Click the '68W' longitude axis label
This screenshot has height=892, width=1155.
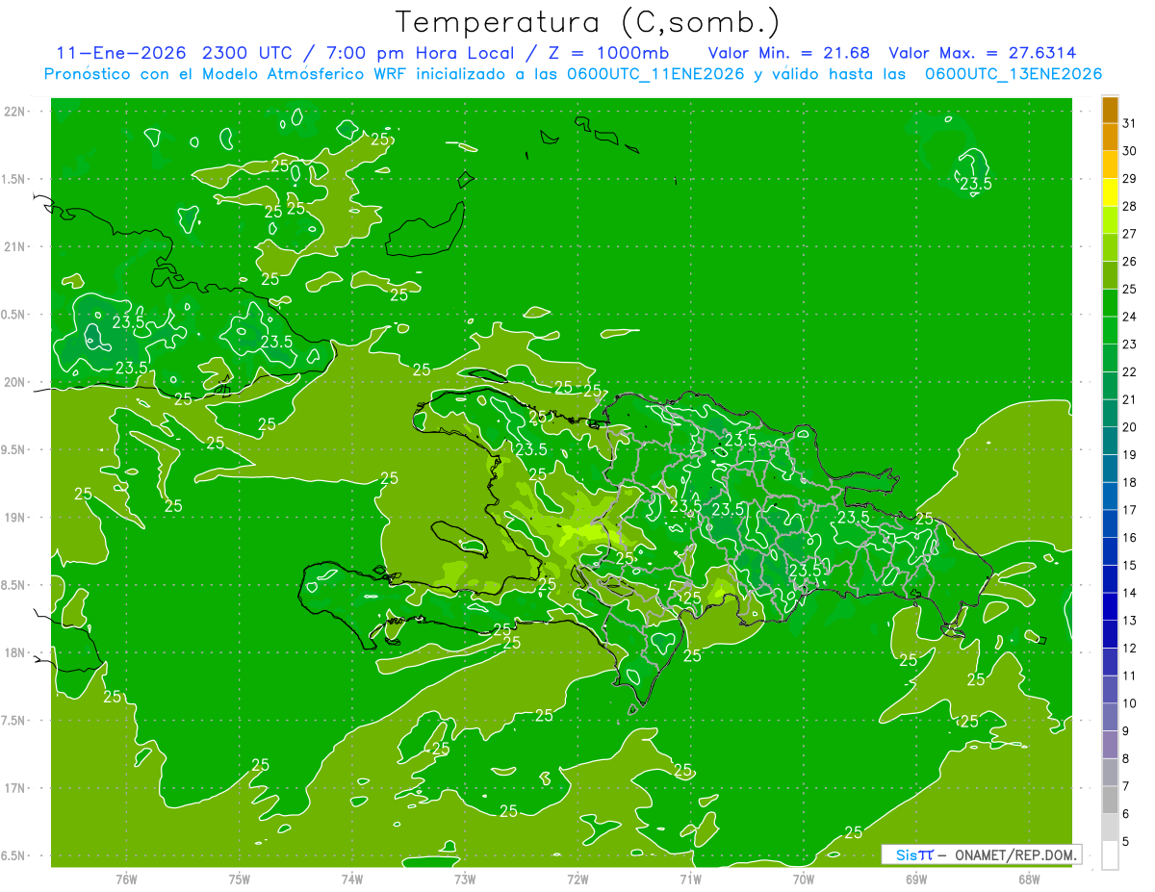pyautogui.click(x=1029, y=879)
